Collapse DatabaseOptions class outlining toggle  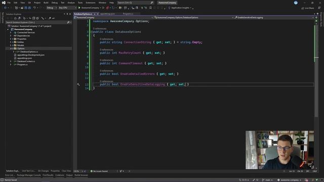[92, 32]
